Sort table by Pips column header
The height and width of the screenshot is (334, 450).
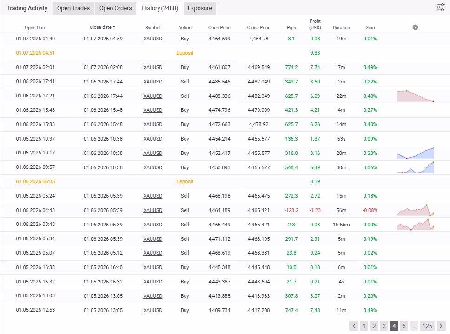point(291,28)
